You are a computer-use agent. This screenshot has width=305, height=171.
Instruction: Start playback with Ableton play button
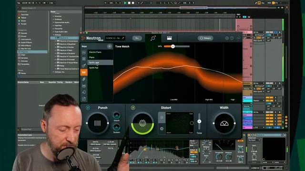125,3
